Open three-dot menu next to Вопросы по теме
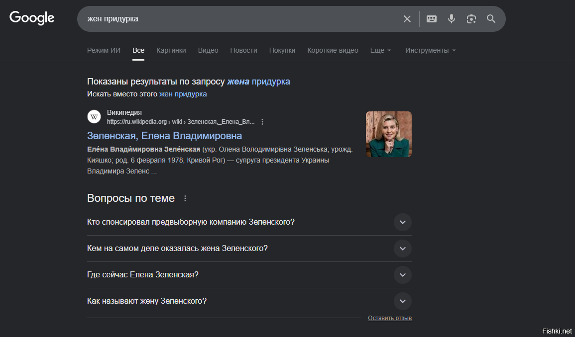Viewport: 575px width, 337px height. pos(185,198)
